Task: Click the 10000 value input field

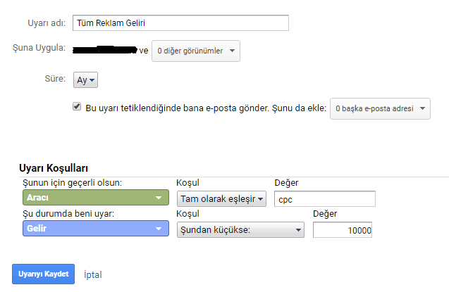Action: coord(343,230)
